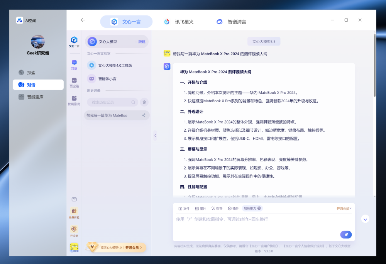Select the 文心大模型 model entry
The image size is (386, 264).
(x=117, y=42)
